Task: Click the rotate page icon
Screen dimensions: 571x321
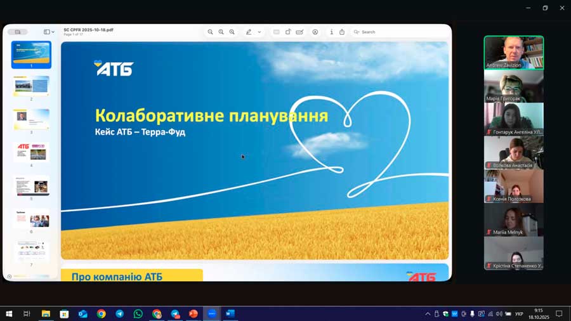Action: tap(288, 32)
